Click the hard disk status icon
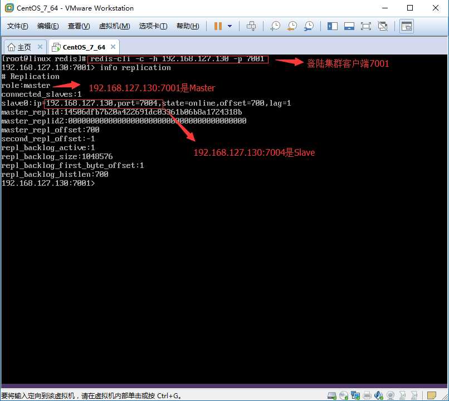The width and height of the screenshot is (449, 401). pos(332,395)
